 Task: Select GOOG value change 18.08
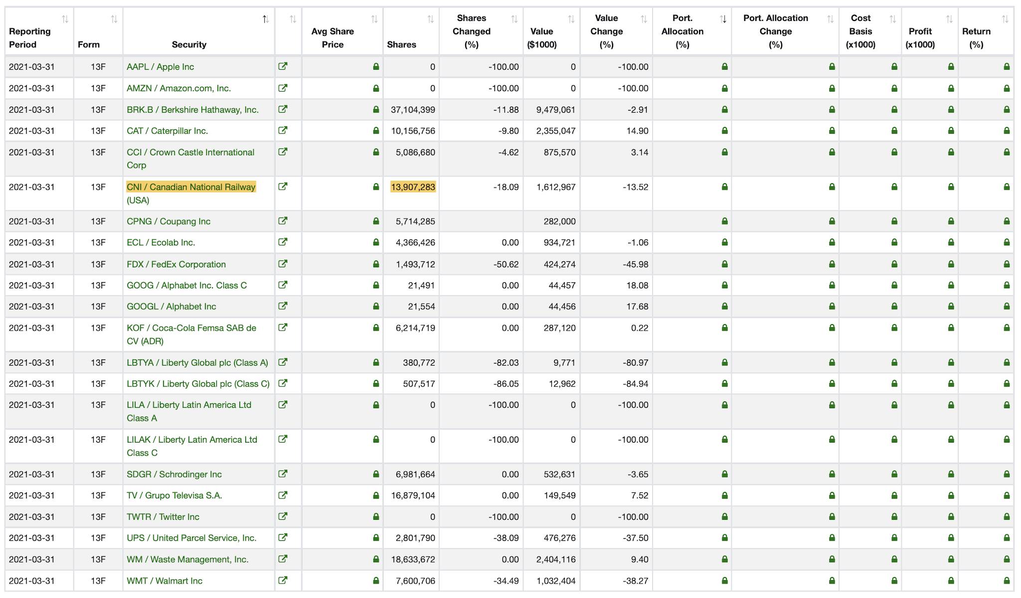[637, 285]
